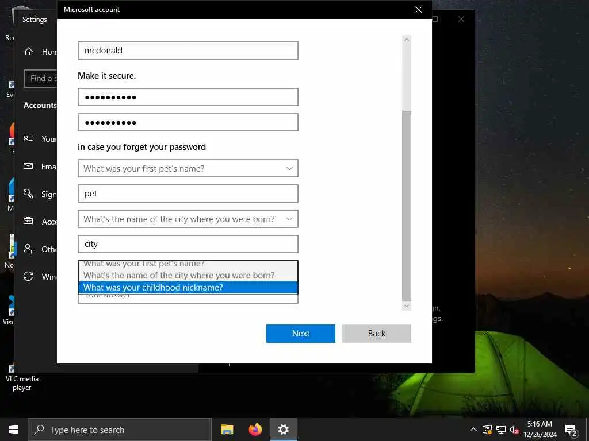Select 'What was your childhood nickname?' option
The width and height of the screenshot is (589, 441).
point(188,288)
